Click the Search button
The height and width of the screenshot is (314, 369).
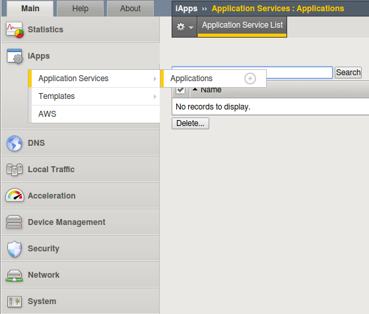pyautogui.click(x=348, y=73)
